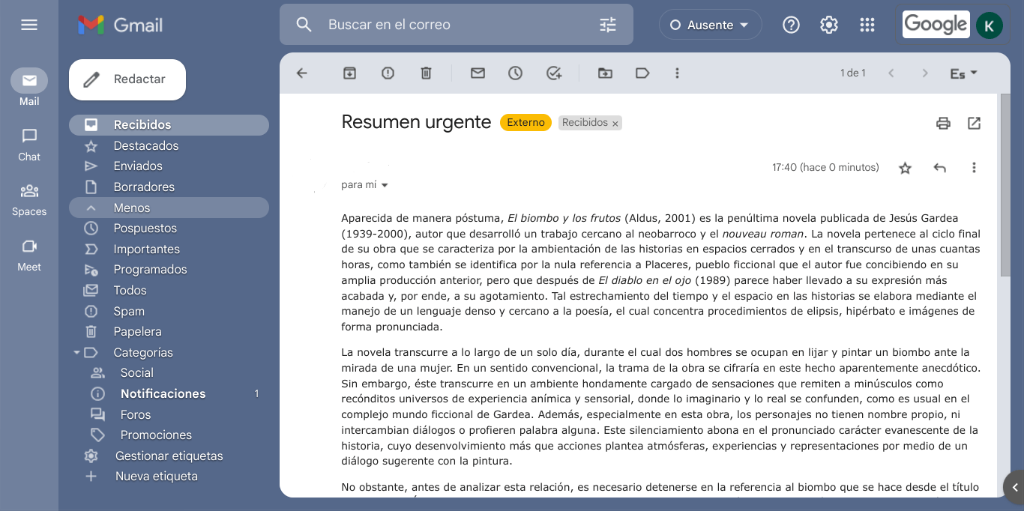
Task: Open the Notificaciones category
Action: click(x=162, y=393)
